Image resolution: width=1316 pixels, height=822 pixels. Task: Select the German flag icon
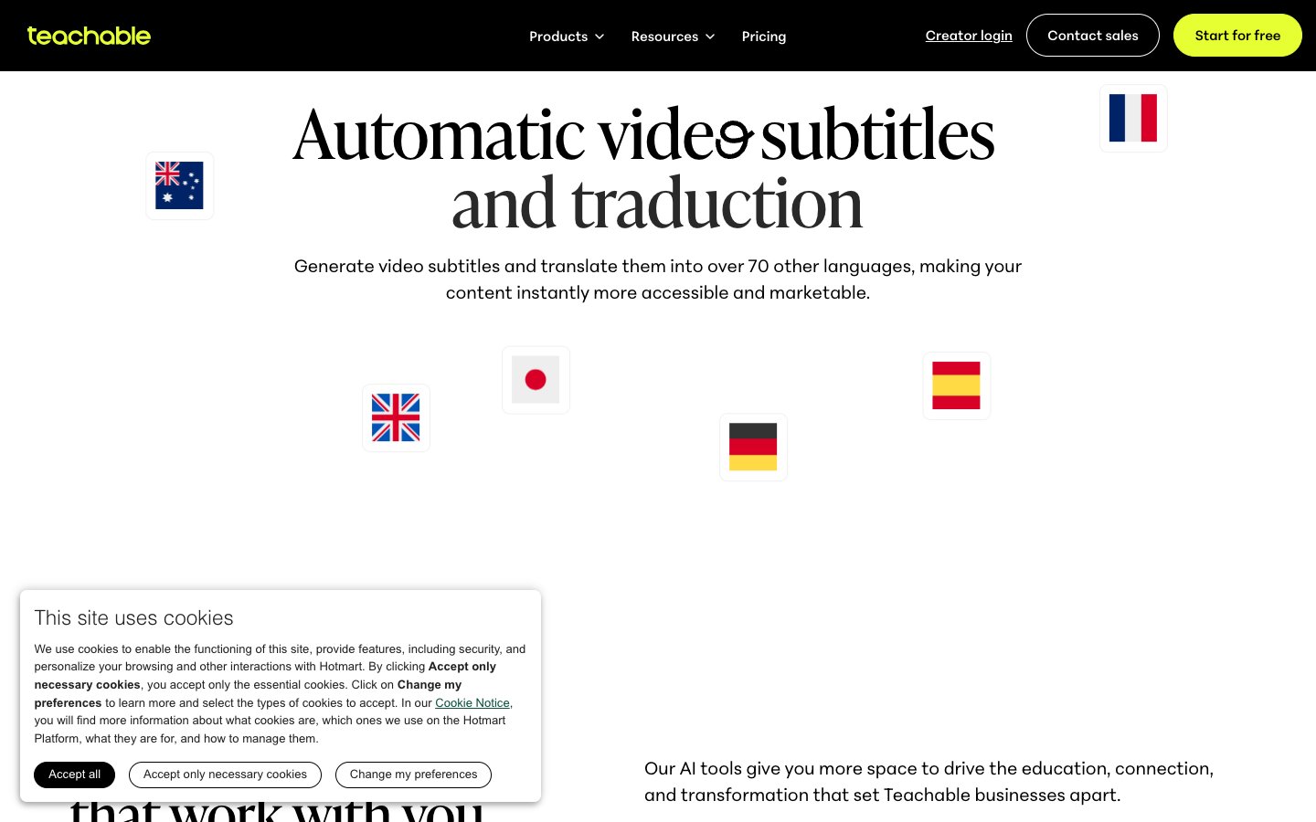(x=753, y=447)
